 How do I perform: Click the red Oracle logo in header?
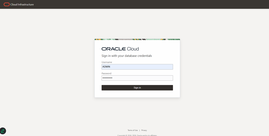point(7,4)
